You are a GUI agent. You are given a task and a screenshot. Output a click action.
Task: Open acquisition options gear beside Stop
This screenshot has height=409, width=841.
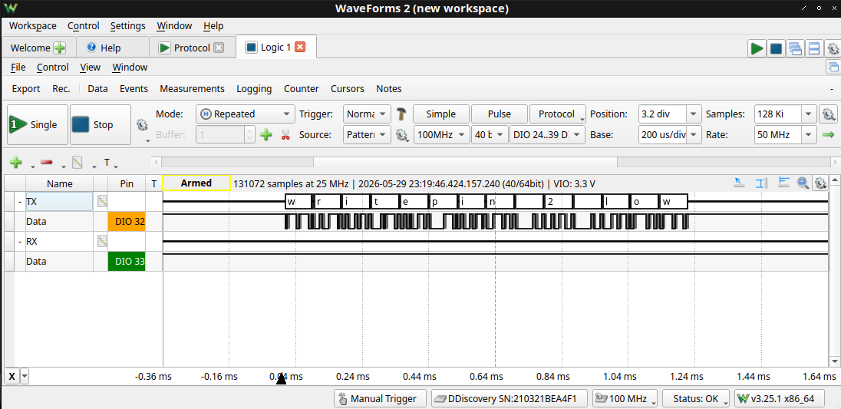142,125
